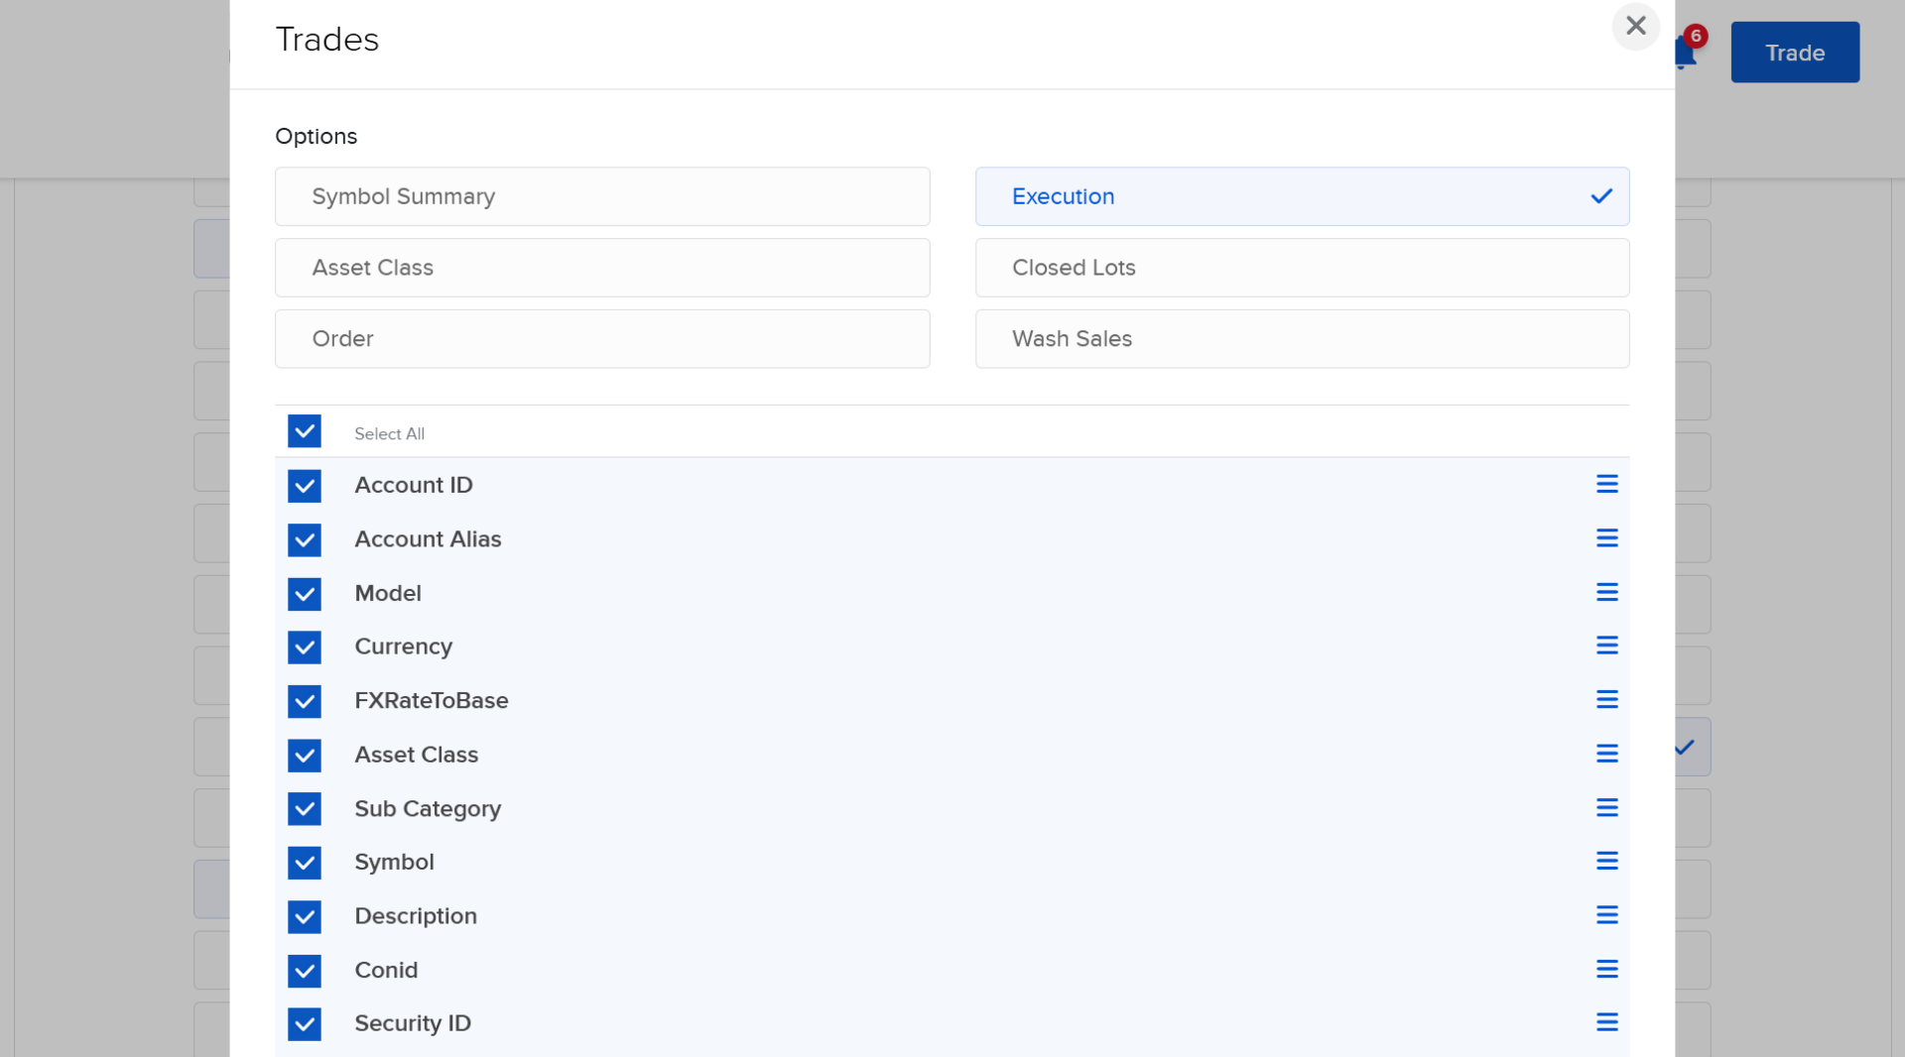Enable the Asset Class report option
The image size is (1905, 1057).
pyautogui.click(x=602, y=268)
